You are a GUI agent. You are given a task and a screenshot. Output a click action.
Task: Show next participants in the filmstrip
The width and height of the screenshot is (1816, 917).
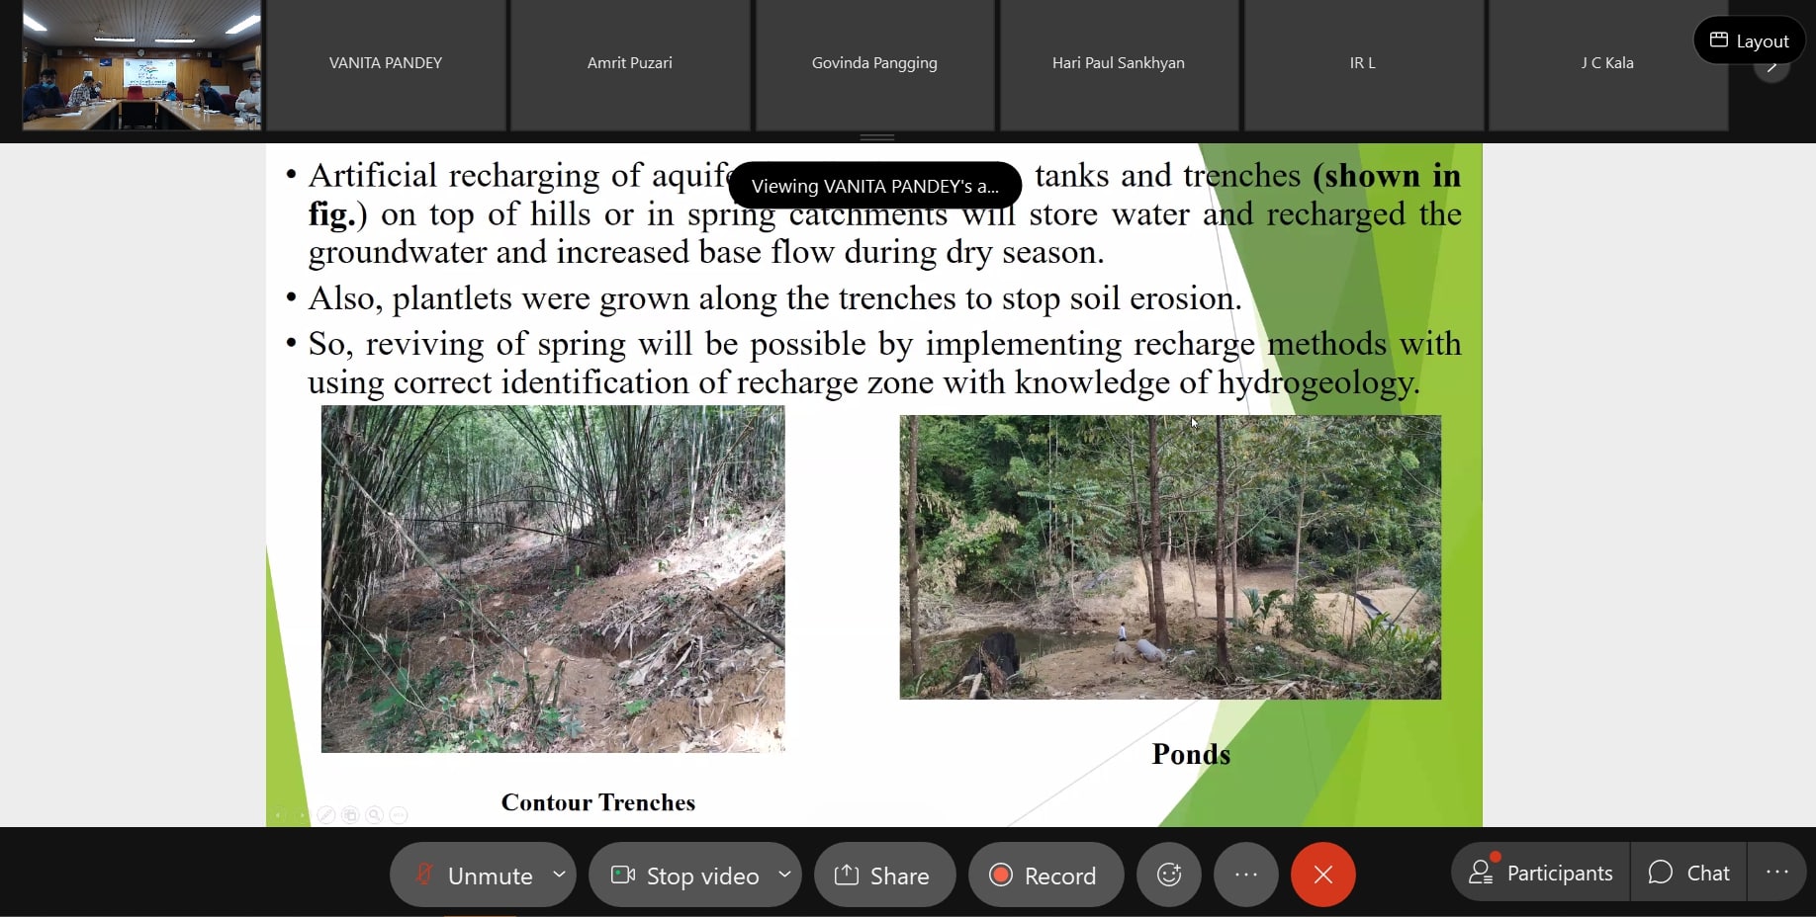tap(1771, 69)
